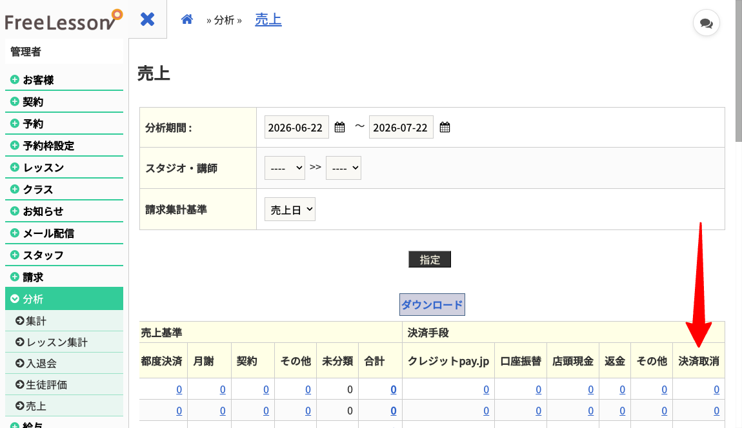Select 請求 in sidebar menu
742x428 pixels.
[33, 277]
